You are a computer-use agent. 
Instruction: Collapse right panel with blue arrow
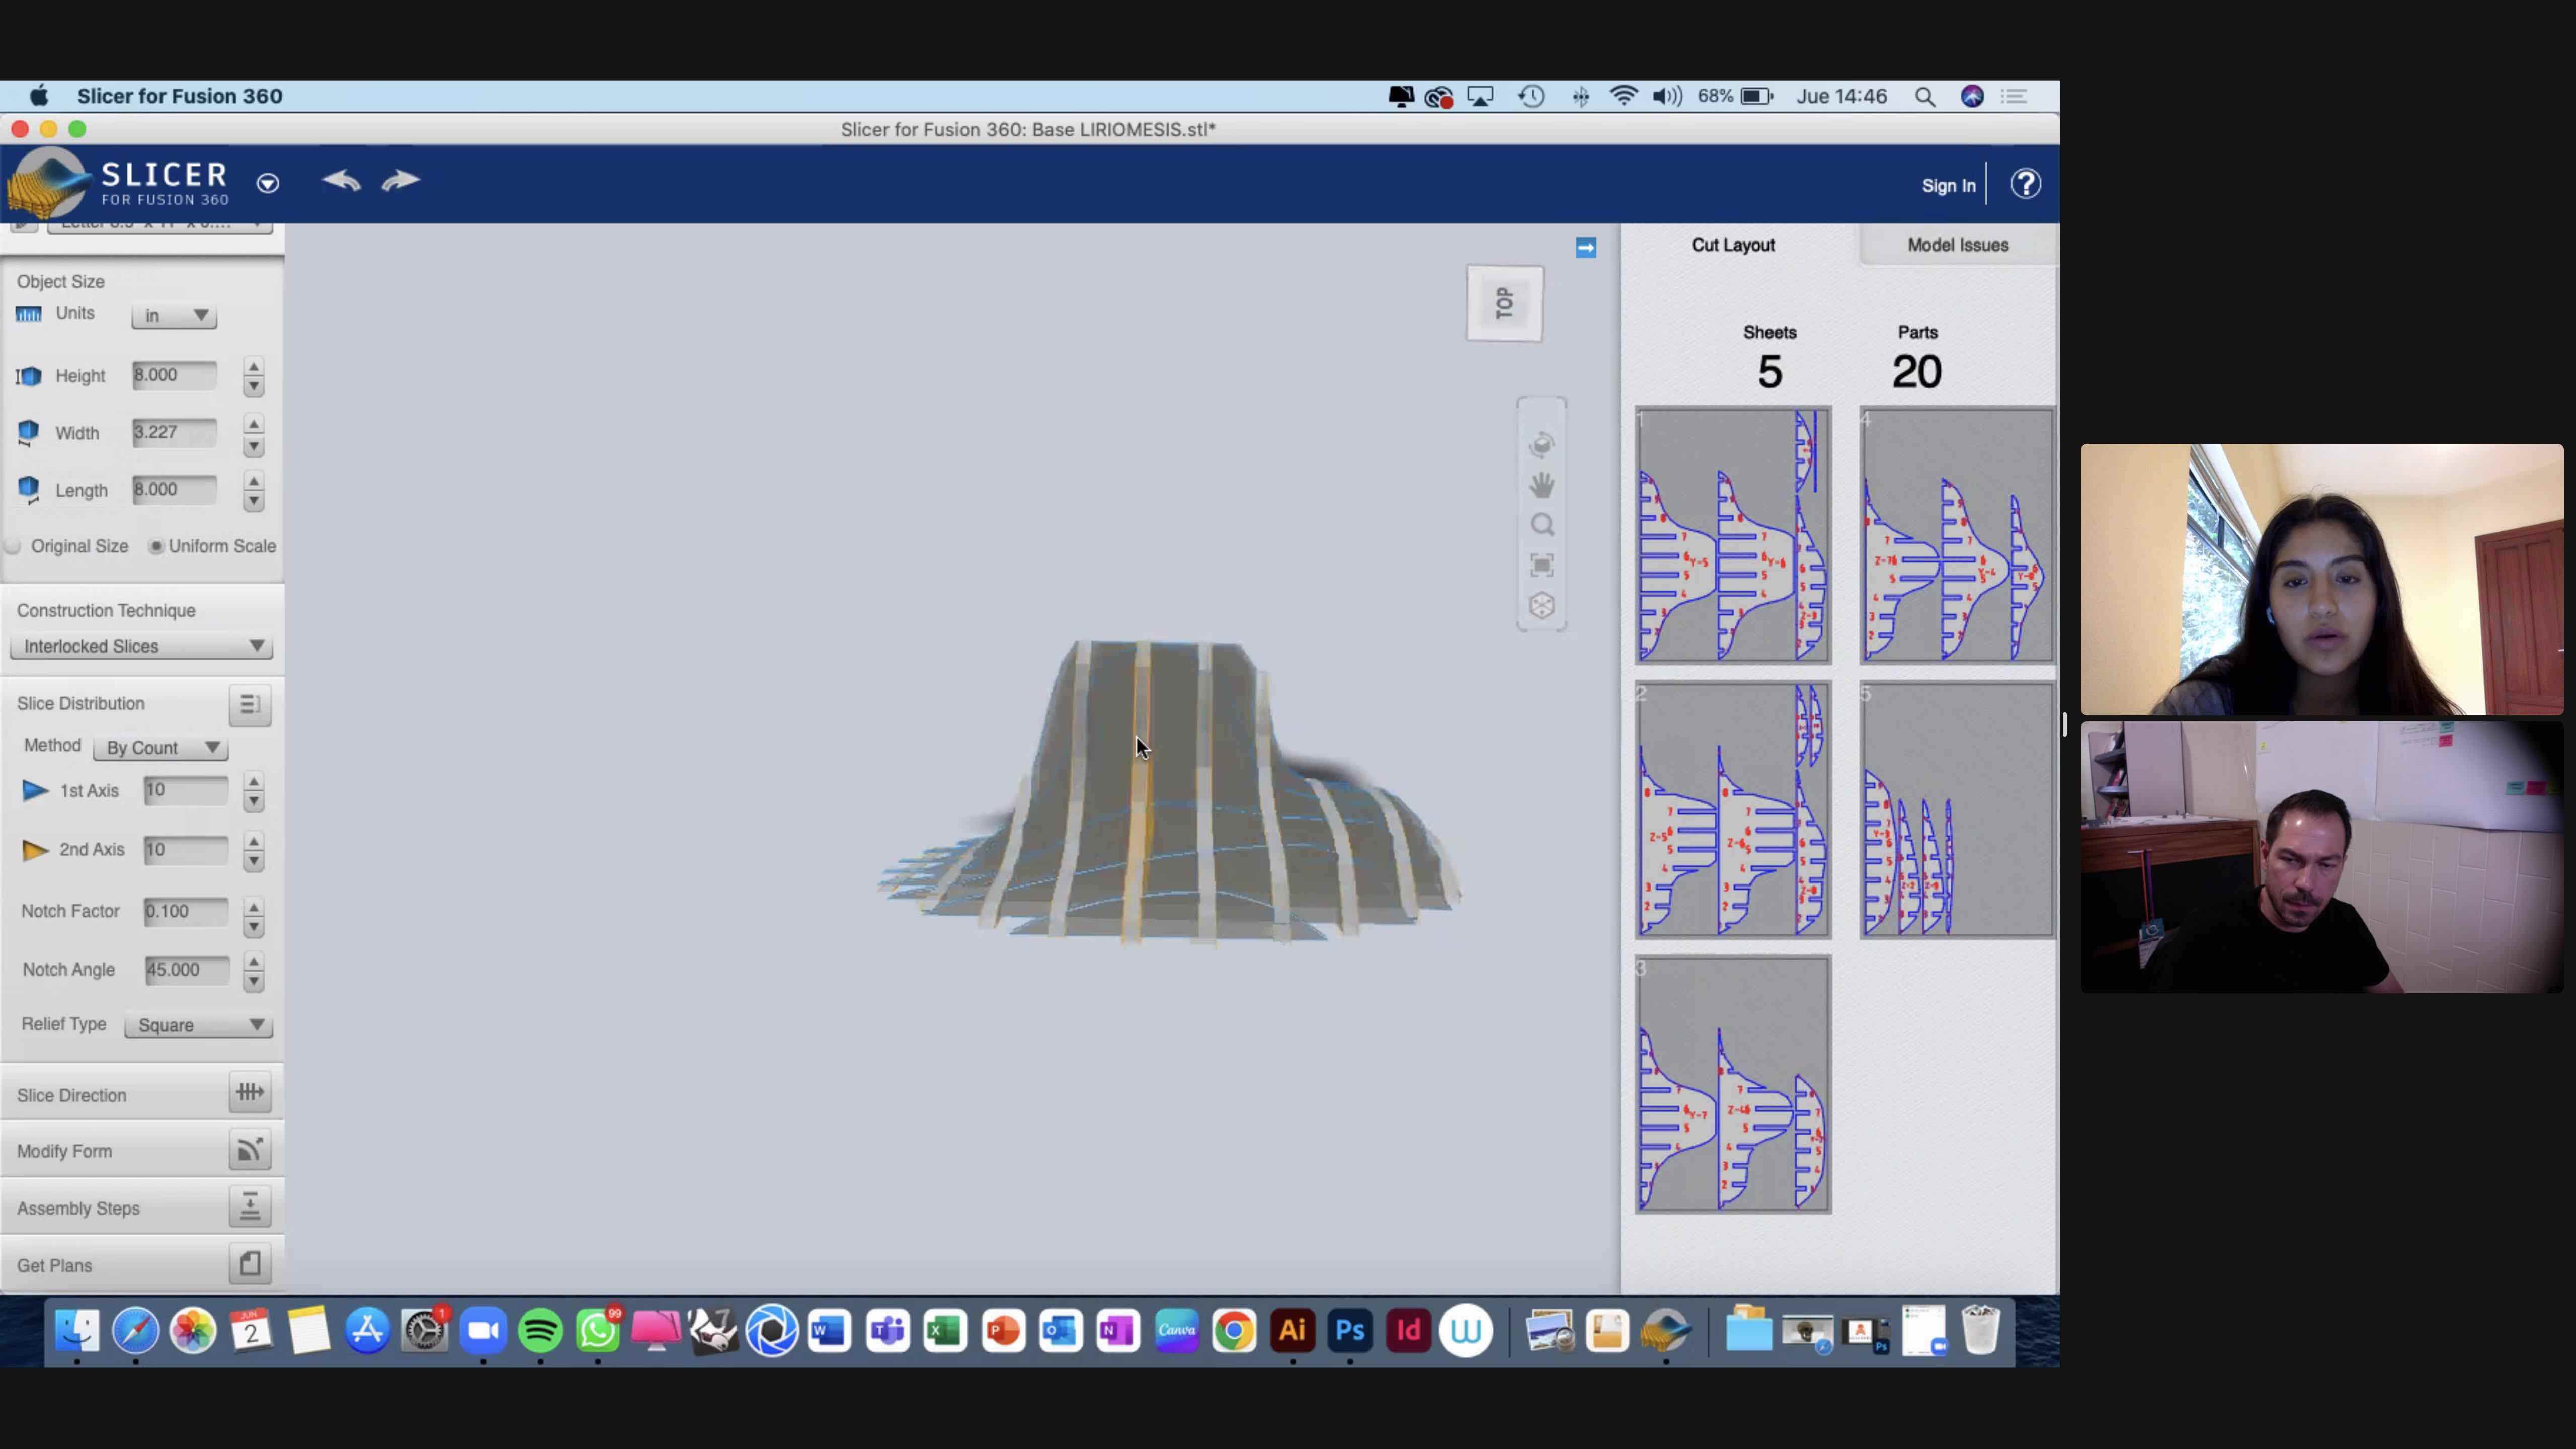pyautogui.click(x=1585, y=248)
